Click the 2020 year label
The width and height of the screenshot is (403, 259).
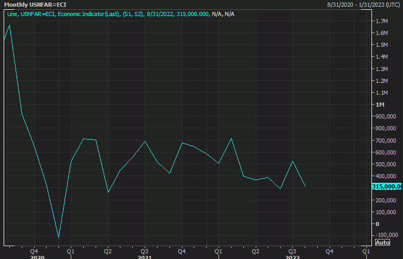[x=37, y=257]
